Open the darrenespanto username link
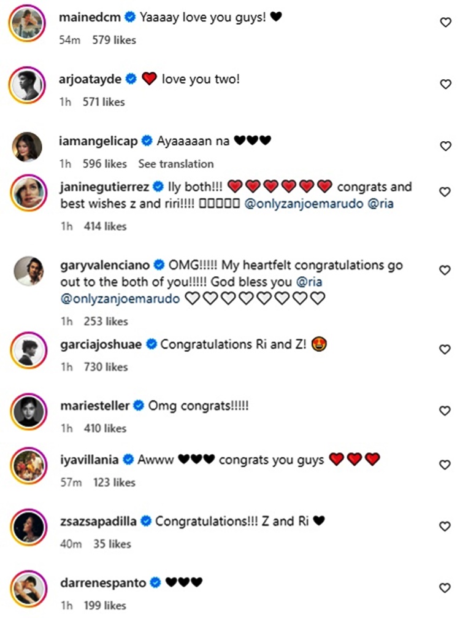Screen dimensions: 460x618 pos(102,582)
